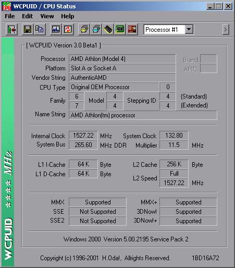This screenshot has width=235, height=268.
Task: Open the yellow stacked windows icon
Action: [84, 29]
